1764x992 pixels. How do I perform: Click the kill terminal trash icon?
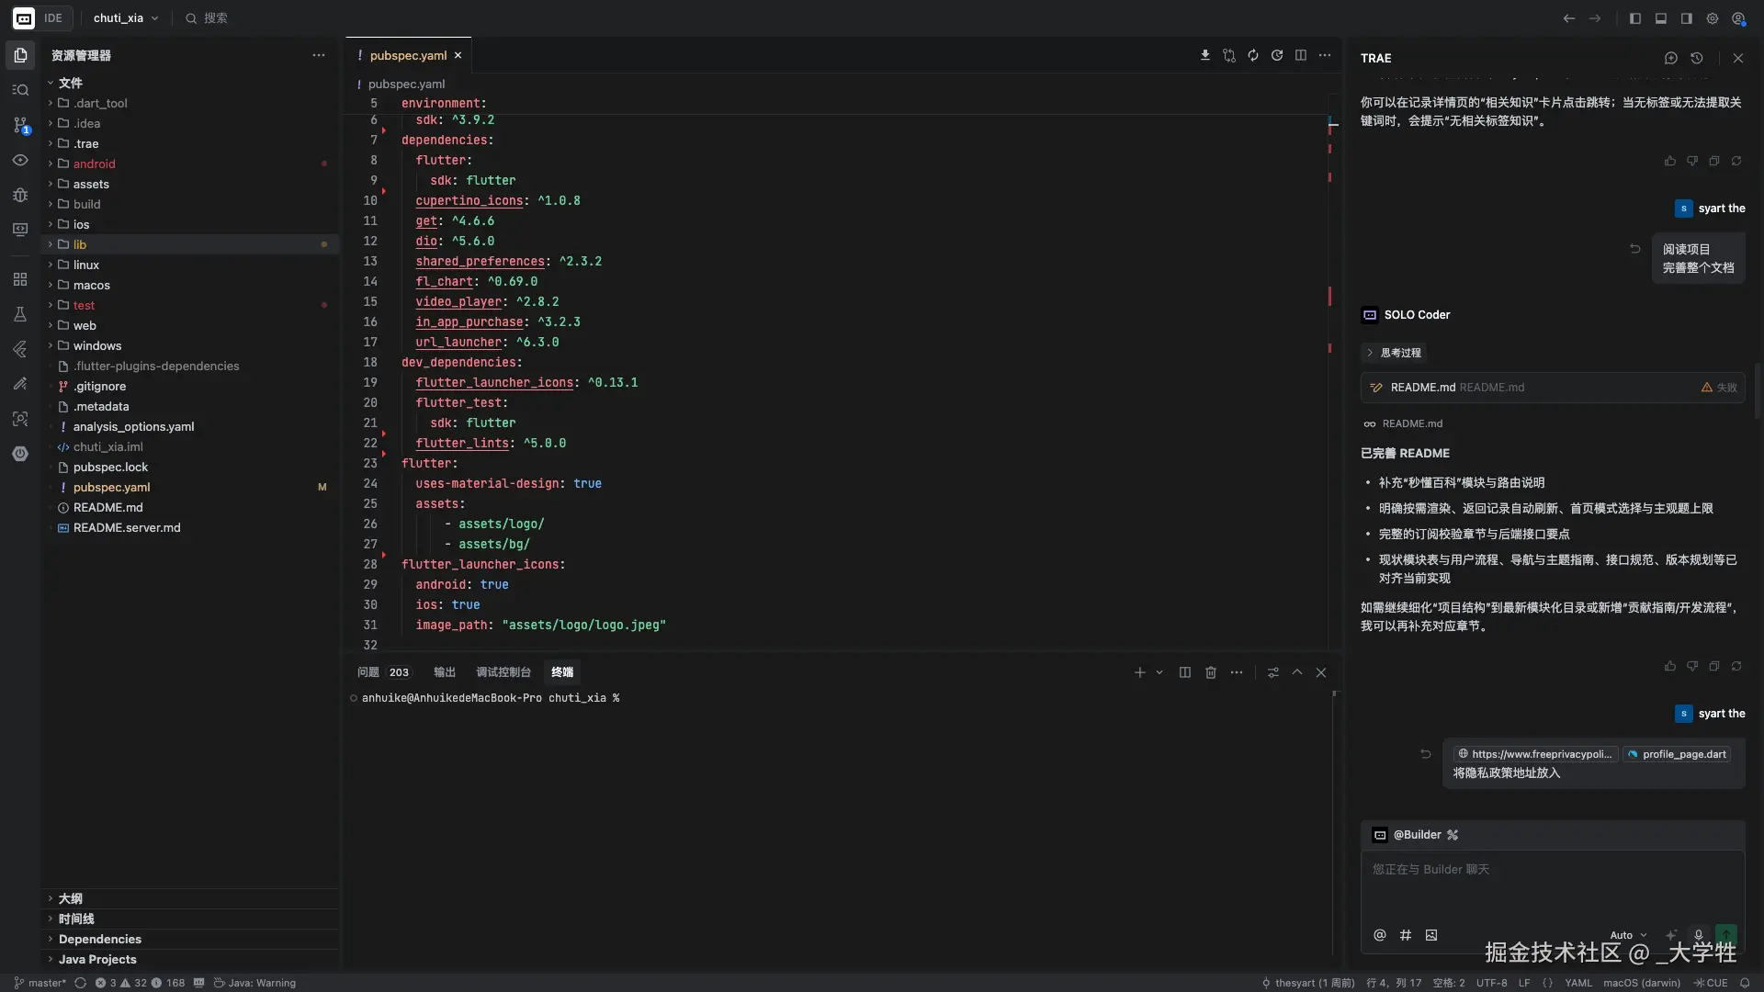[1211, 672]
